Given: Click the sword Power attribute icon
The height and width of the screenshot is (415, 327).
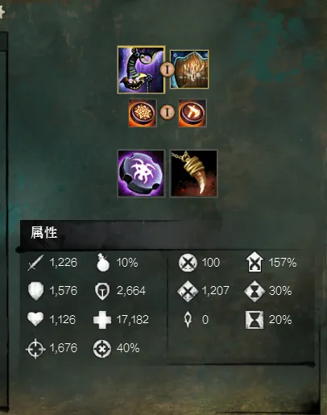Looking at the screenshot, I should click(x=35, y=263).
